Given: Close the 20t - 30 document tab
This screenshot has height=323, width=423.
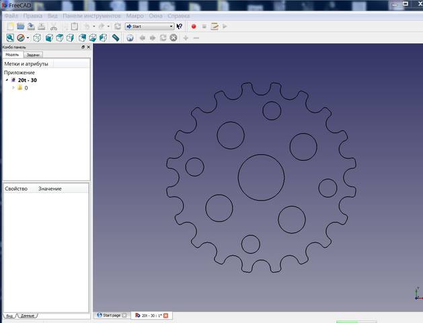Looking at the screenshot, I should tap(166, 316).
